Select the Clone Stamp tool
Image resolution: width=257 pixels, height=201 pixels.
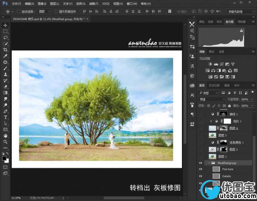point(5,75)
